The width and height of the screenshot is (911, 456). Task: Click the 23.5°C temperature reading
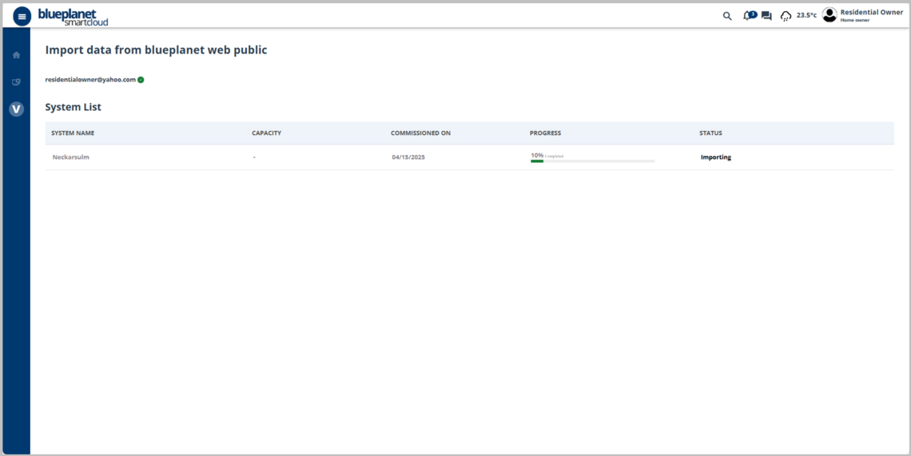[806, 15]
